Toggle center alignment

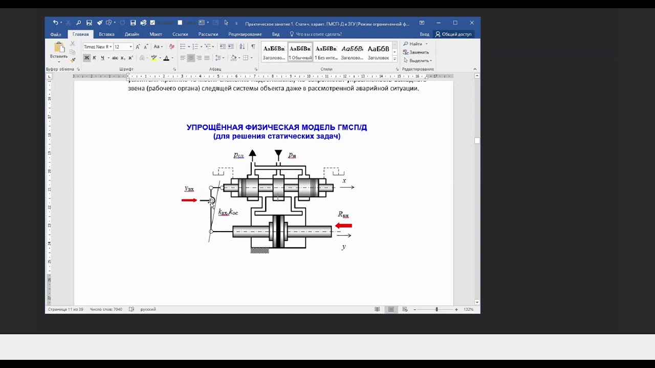click(191, 58)
